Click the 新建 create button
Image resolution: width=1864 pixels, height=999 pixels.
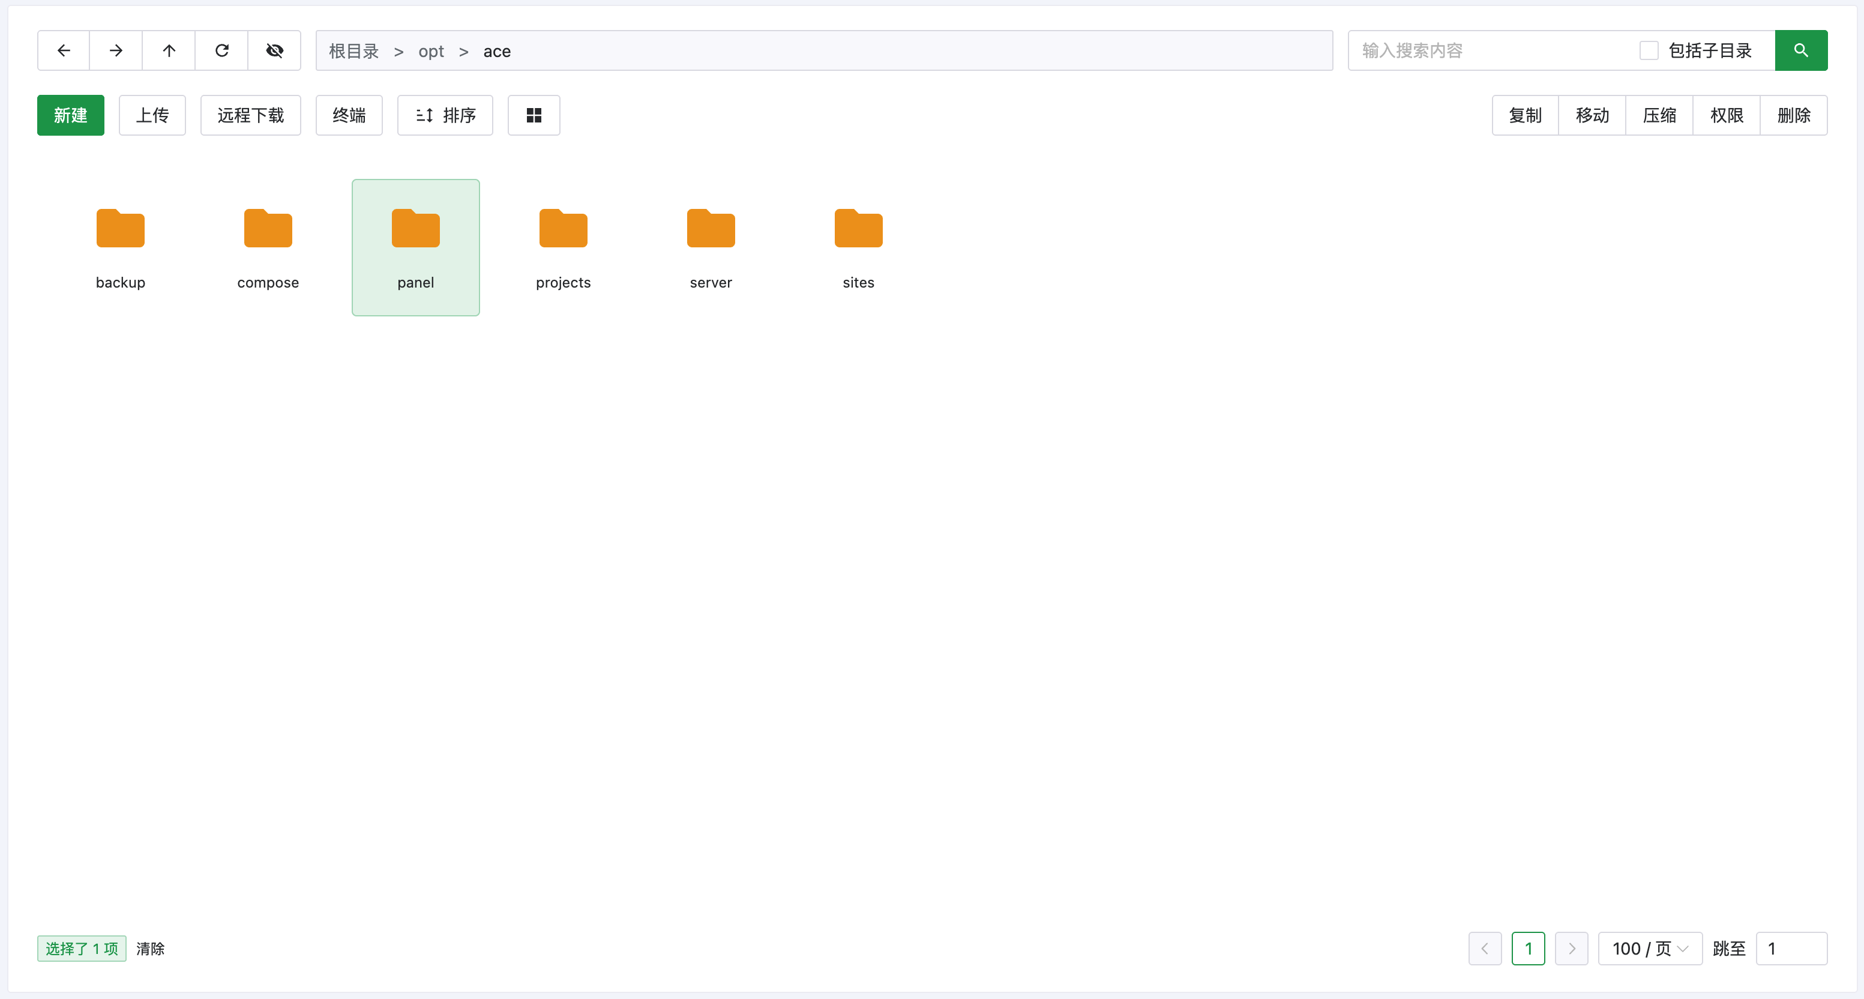point(70,115)
